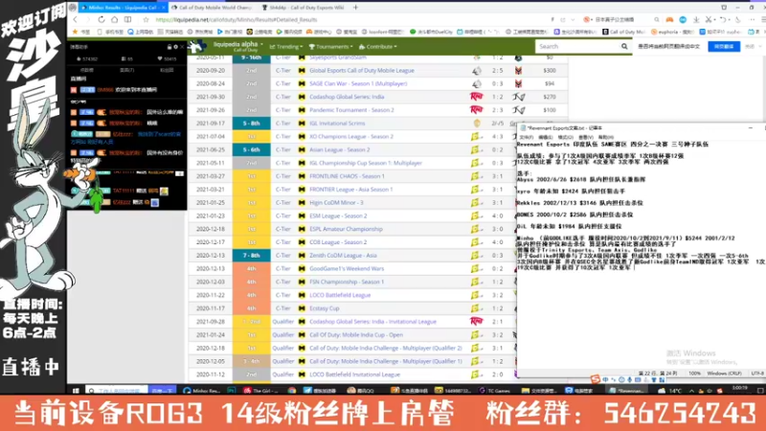Open Call Of Duty: Mobile India Cup - Open

[356, 334]
